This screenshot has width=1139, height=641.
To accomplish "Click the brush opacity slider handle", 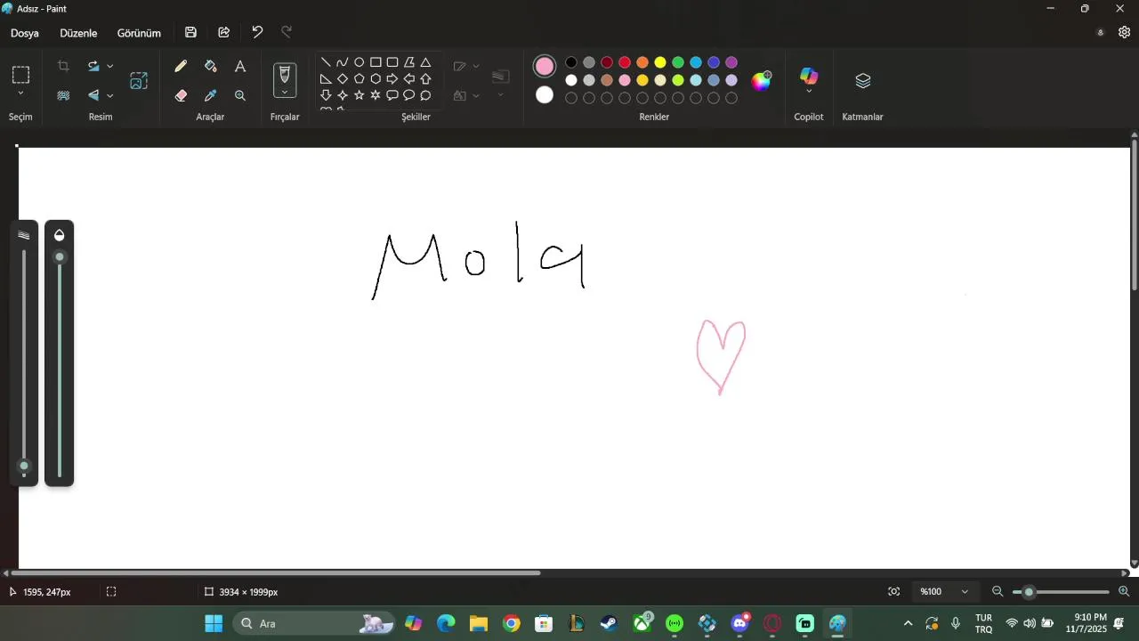I will pyautogui.click(x=60, y=257).
